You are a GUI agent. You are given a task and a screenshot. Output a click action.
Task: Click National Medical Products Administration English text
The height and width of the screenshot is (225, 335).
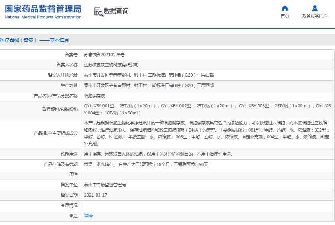pyautogui.click(x=43, y=17)
